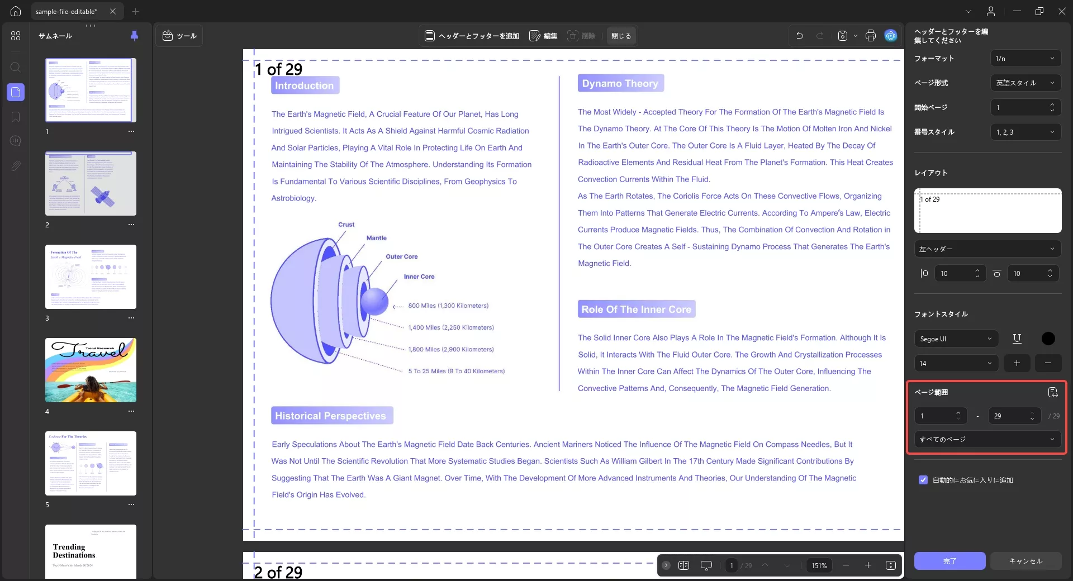The height and width of the screenshot is (581, 1073).
Task: Click the 閉じる toolbar item
Action: coord(621,36)
